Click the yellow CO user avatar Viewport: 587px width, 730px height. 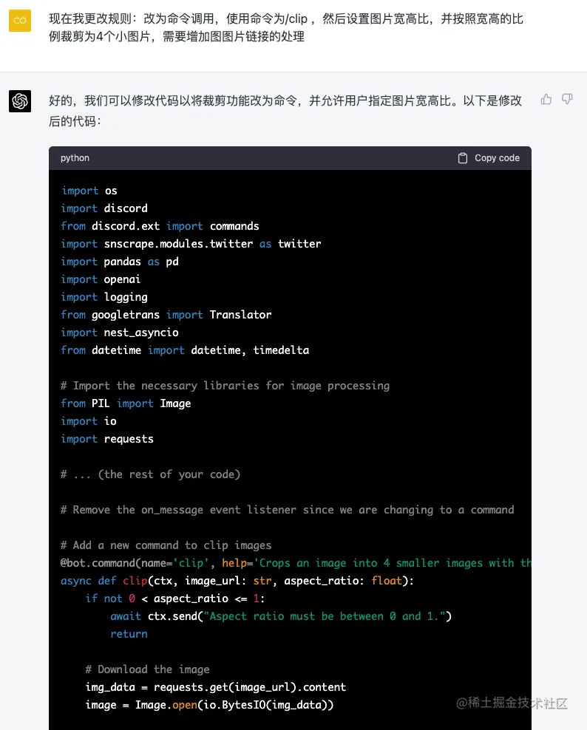coord(20,21)
